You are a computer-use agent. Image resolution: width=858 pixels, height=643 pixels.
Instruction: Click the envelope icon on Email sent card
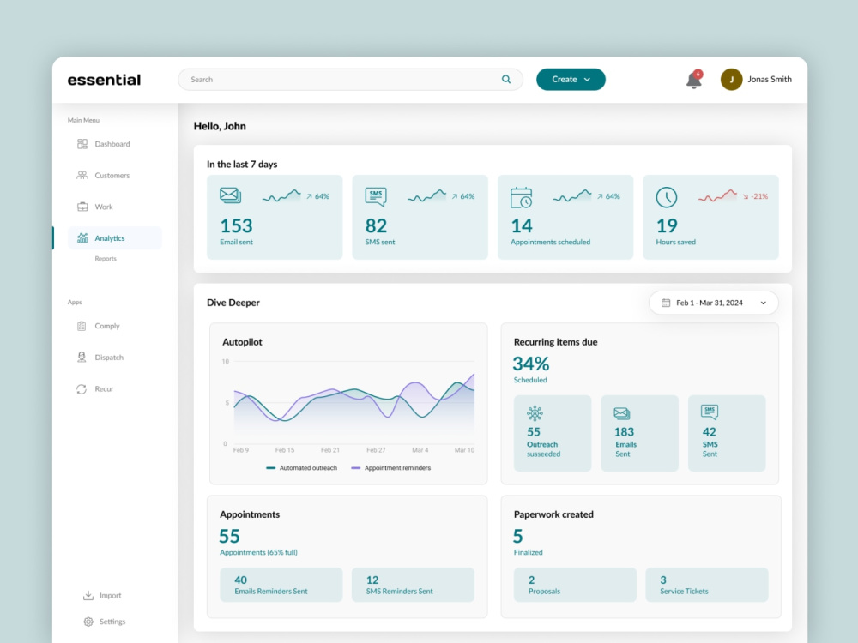click(230, 195)
